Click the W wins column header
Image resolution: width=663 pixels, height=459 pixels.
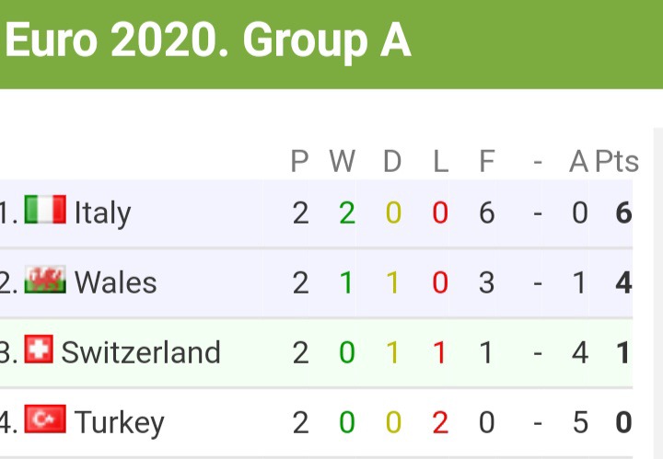pyautogui.click(x=343, y=162)
